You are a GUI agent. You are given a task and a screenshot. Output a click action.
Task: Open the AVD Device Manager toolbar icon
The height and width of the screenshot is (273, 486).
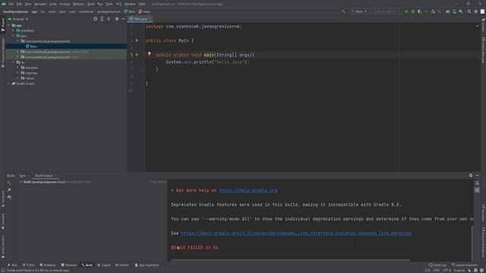[454, 11]
